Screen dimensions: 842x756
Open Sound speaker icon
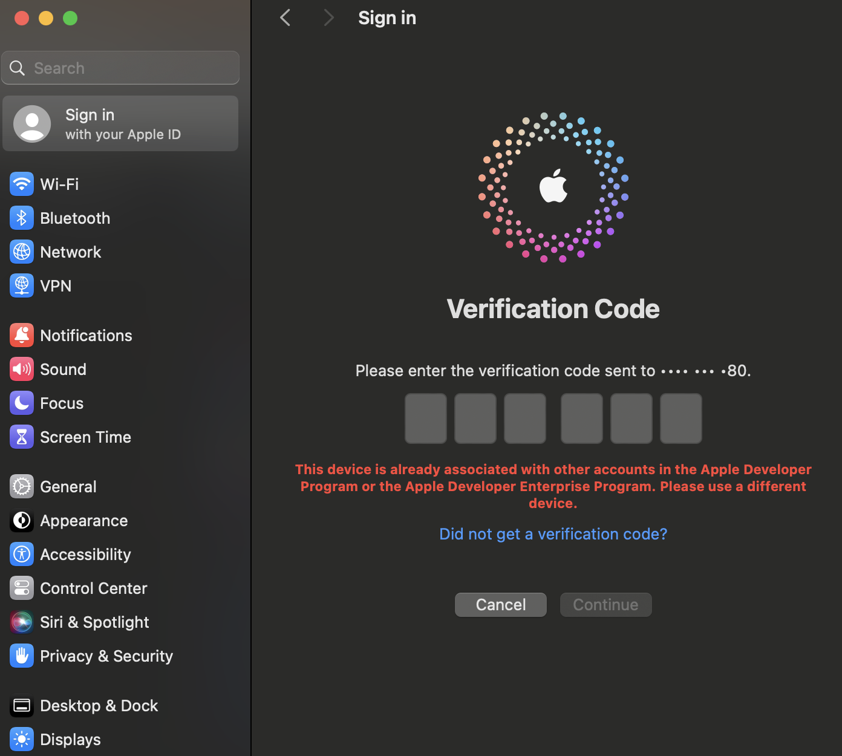(x=22, y=370)
